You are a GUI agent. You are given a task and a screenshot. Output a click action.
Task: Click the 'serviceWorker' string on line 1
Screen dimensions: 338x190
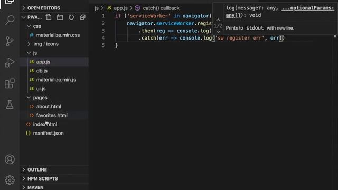tap(149, 16)
